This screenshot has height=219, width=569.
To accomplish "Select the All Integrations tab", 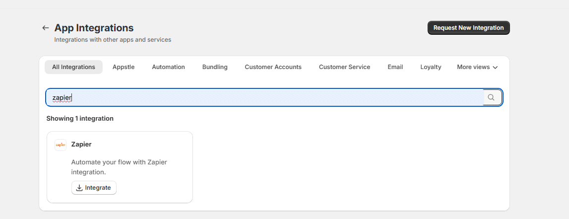I will [x=73, y=67].
